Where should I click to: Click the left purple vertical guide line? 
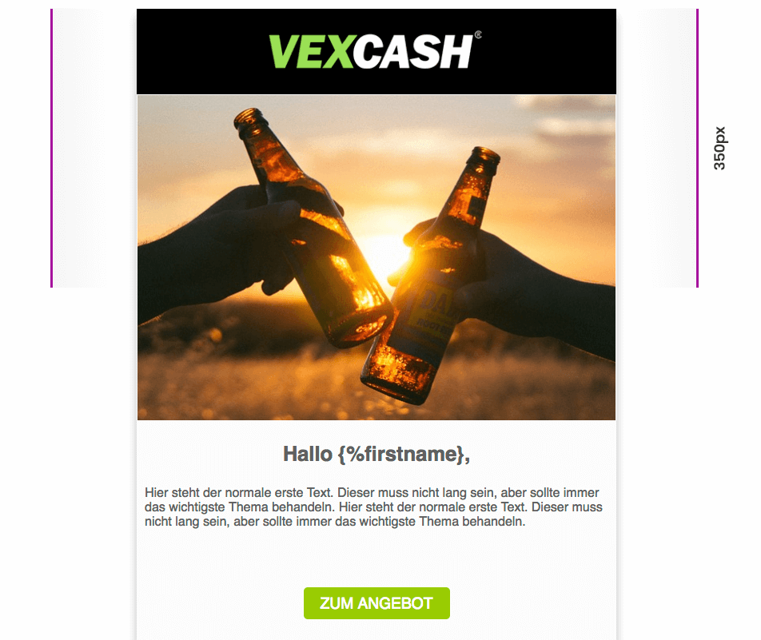51,148
